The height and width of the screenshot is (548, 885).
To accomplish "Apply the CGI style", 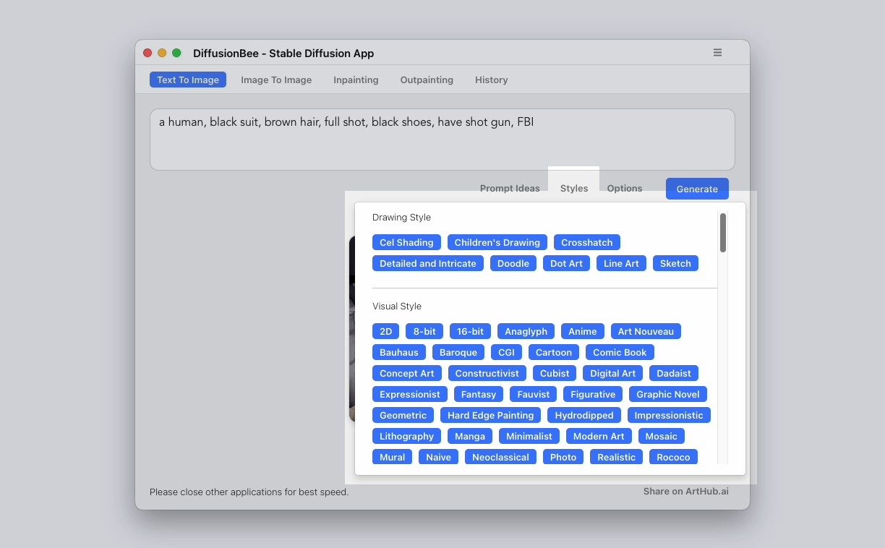I will click(506, 352).
